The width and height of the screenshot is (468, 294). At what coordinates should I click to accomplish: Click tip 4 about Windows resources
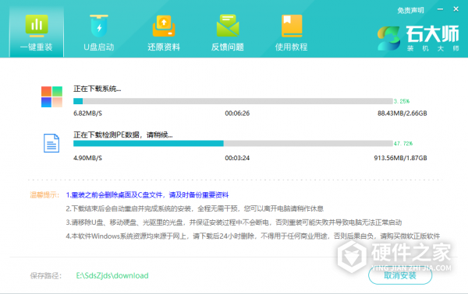point(253,236)
